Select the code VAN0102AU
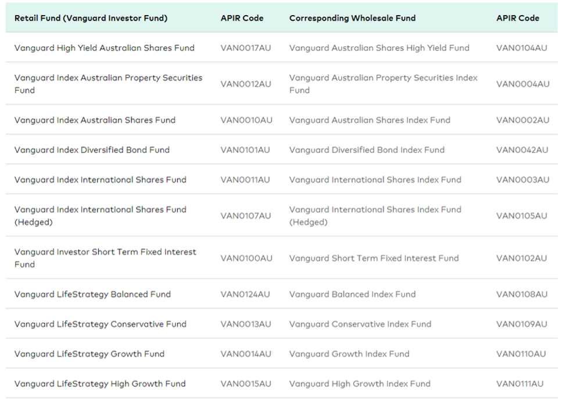 click(x=521, y=258)
